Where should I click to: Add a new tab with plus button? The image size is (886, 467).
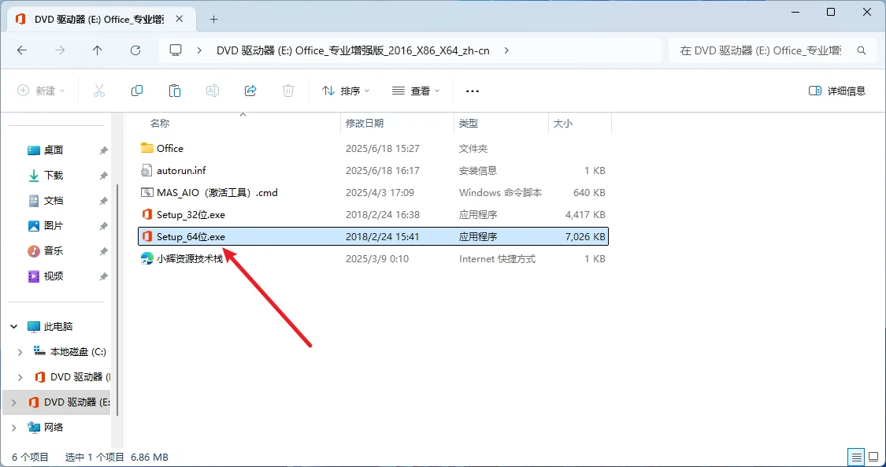point(213,19)
